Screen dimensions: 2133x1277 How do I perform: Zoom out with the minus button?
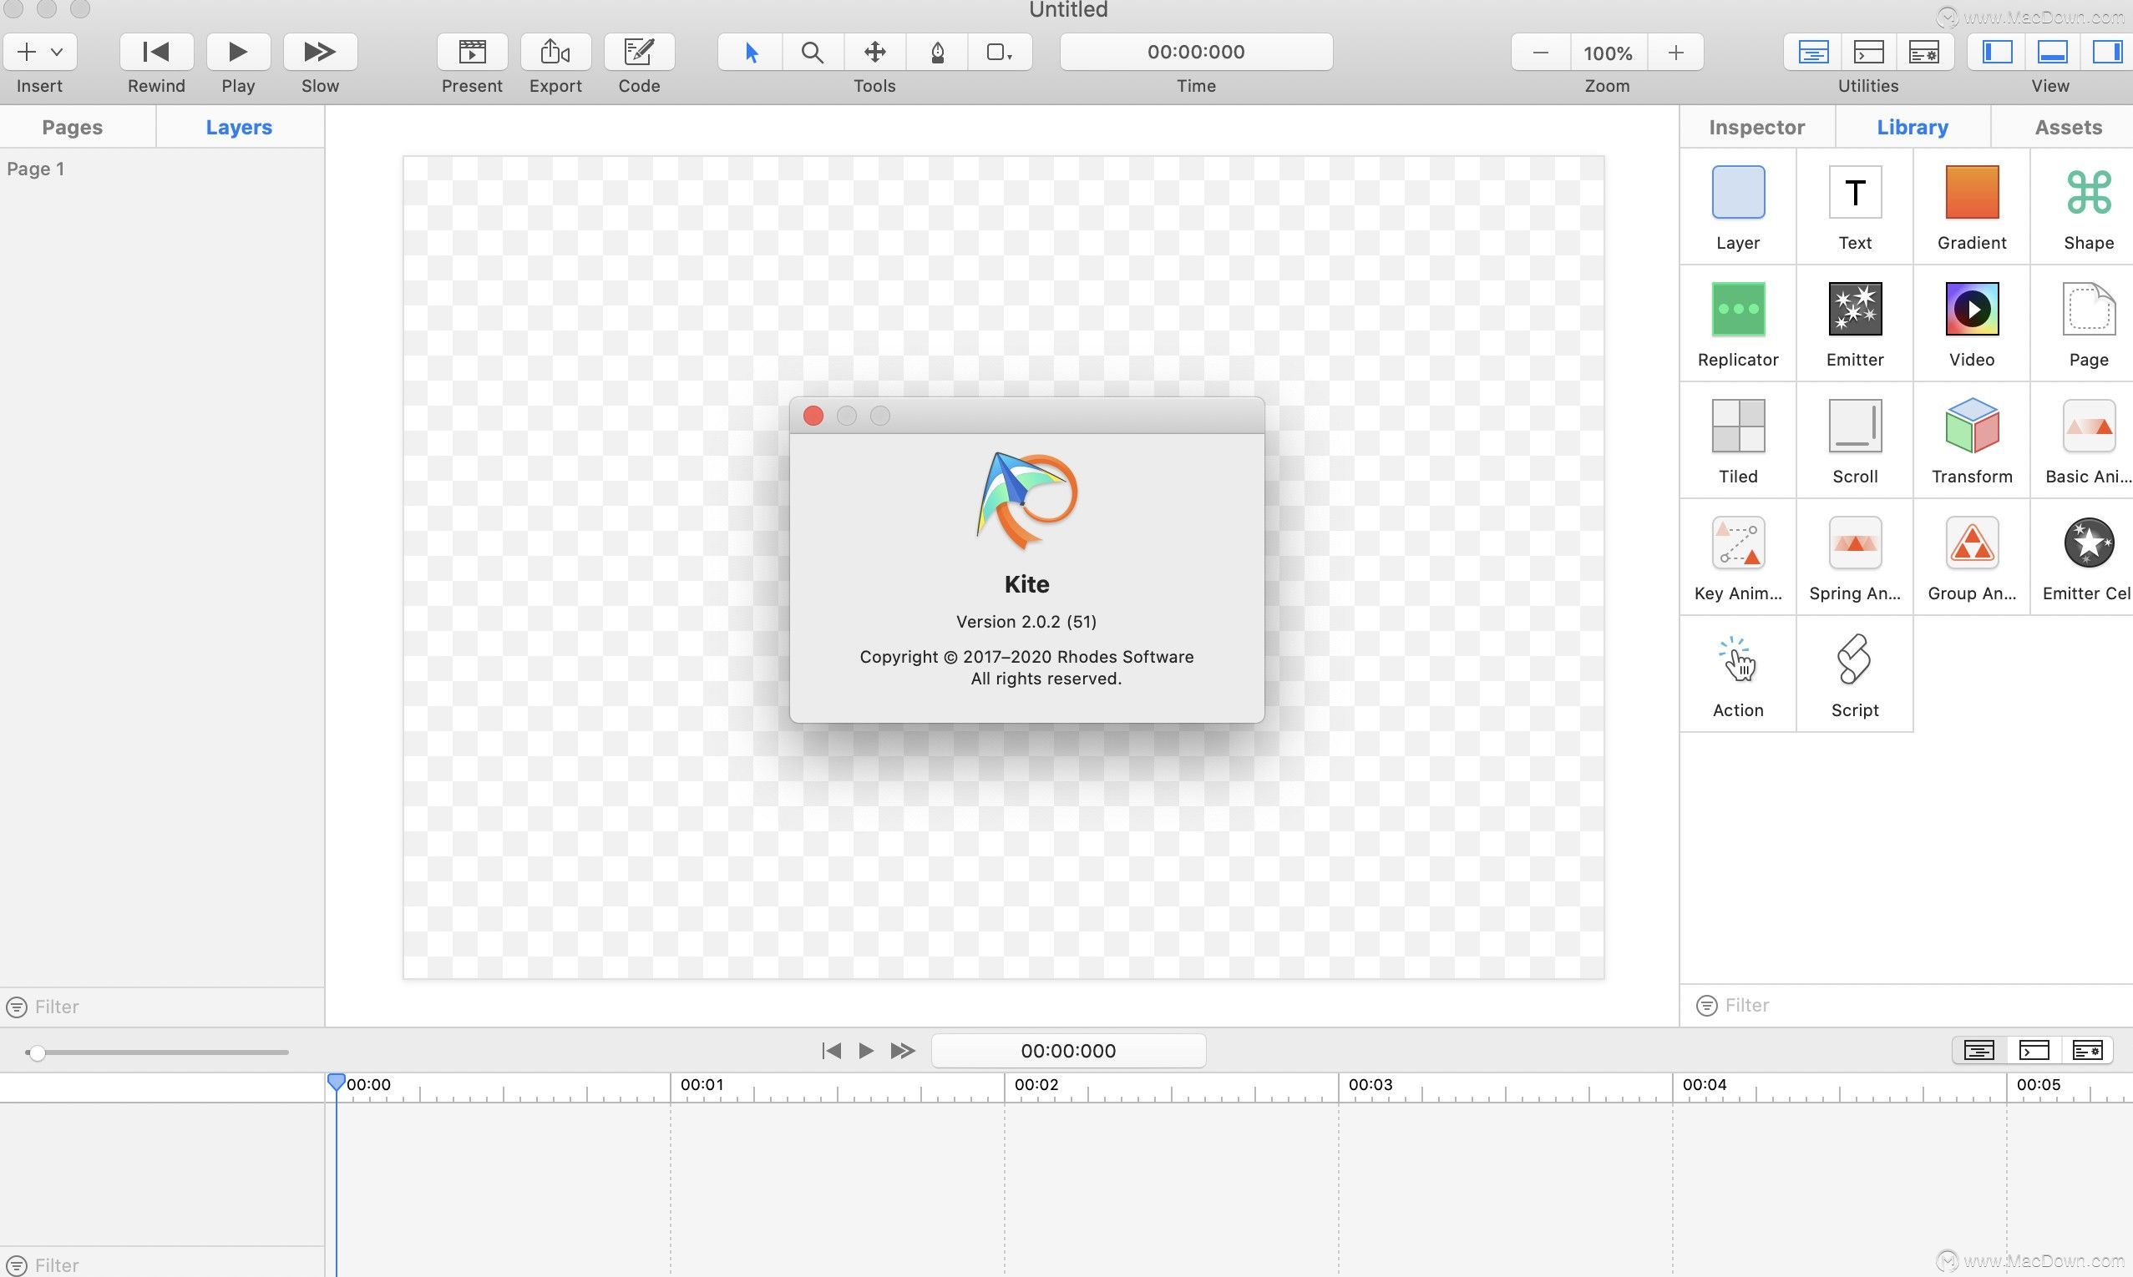(1541, 53)
